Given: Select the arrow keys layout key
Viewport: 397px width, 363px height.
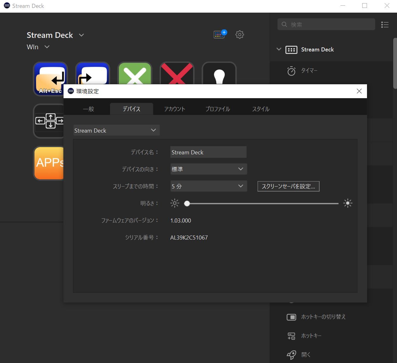Looking at the screenshot, I should (x=49, y=121).
